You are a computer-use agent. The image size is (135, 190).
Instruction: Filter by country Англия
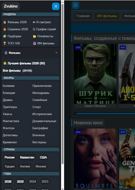25,166
